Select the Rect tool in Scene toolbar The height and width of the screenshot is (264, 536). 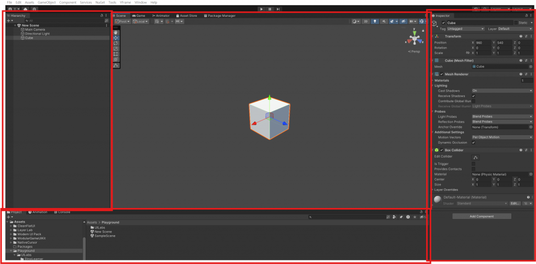pos(116,54)
